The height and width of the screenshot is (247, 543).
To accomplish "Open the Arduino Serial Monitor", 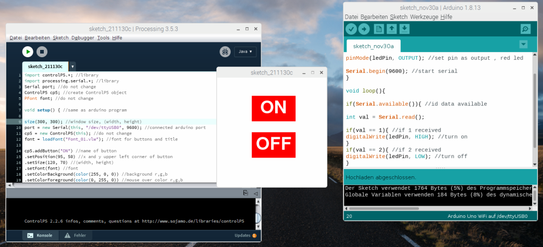I will point(525,29).
